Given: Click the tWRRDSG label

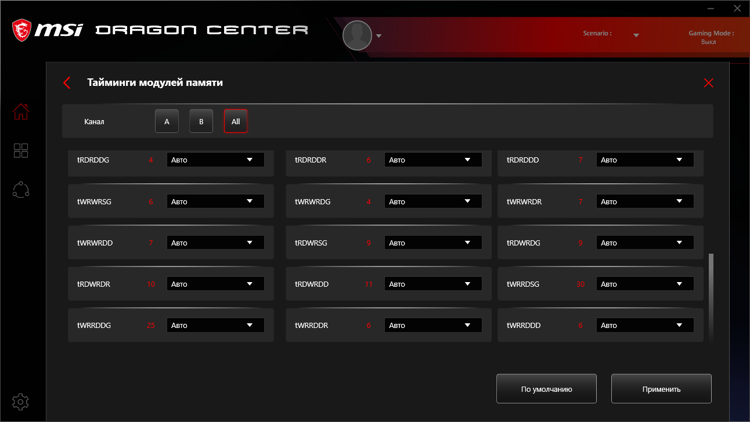Looking at the screenshot, I should click(x=523, y=284).
